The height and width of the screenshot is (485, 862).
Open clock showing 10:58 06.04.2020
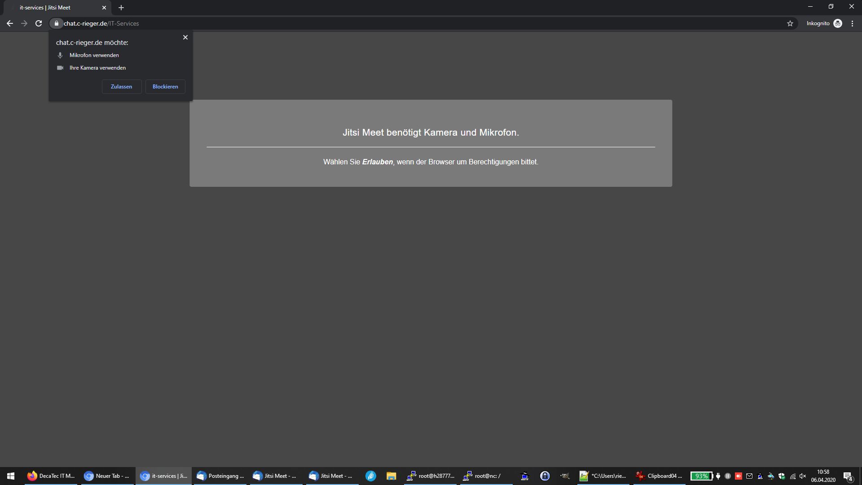(823, 476)
